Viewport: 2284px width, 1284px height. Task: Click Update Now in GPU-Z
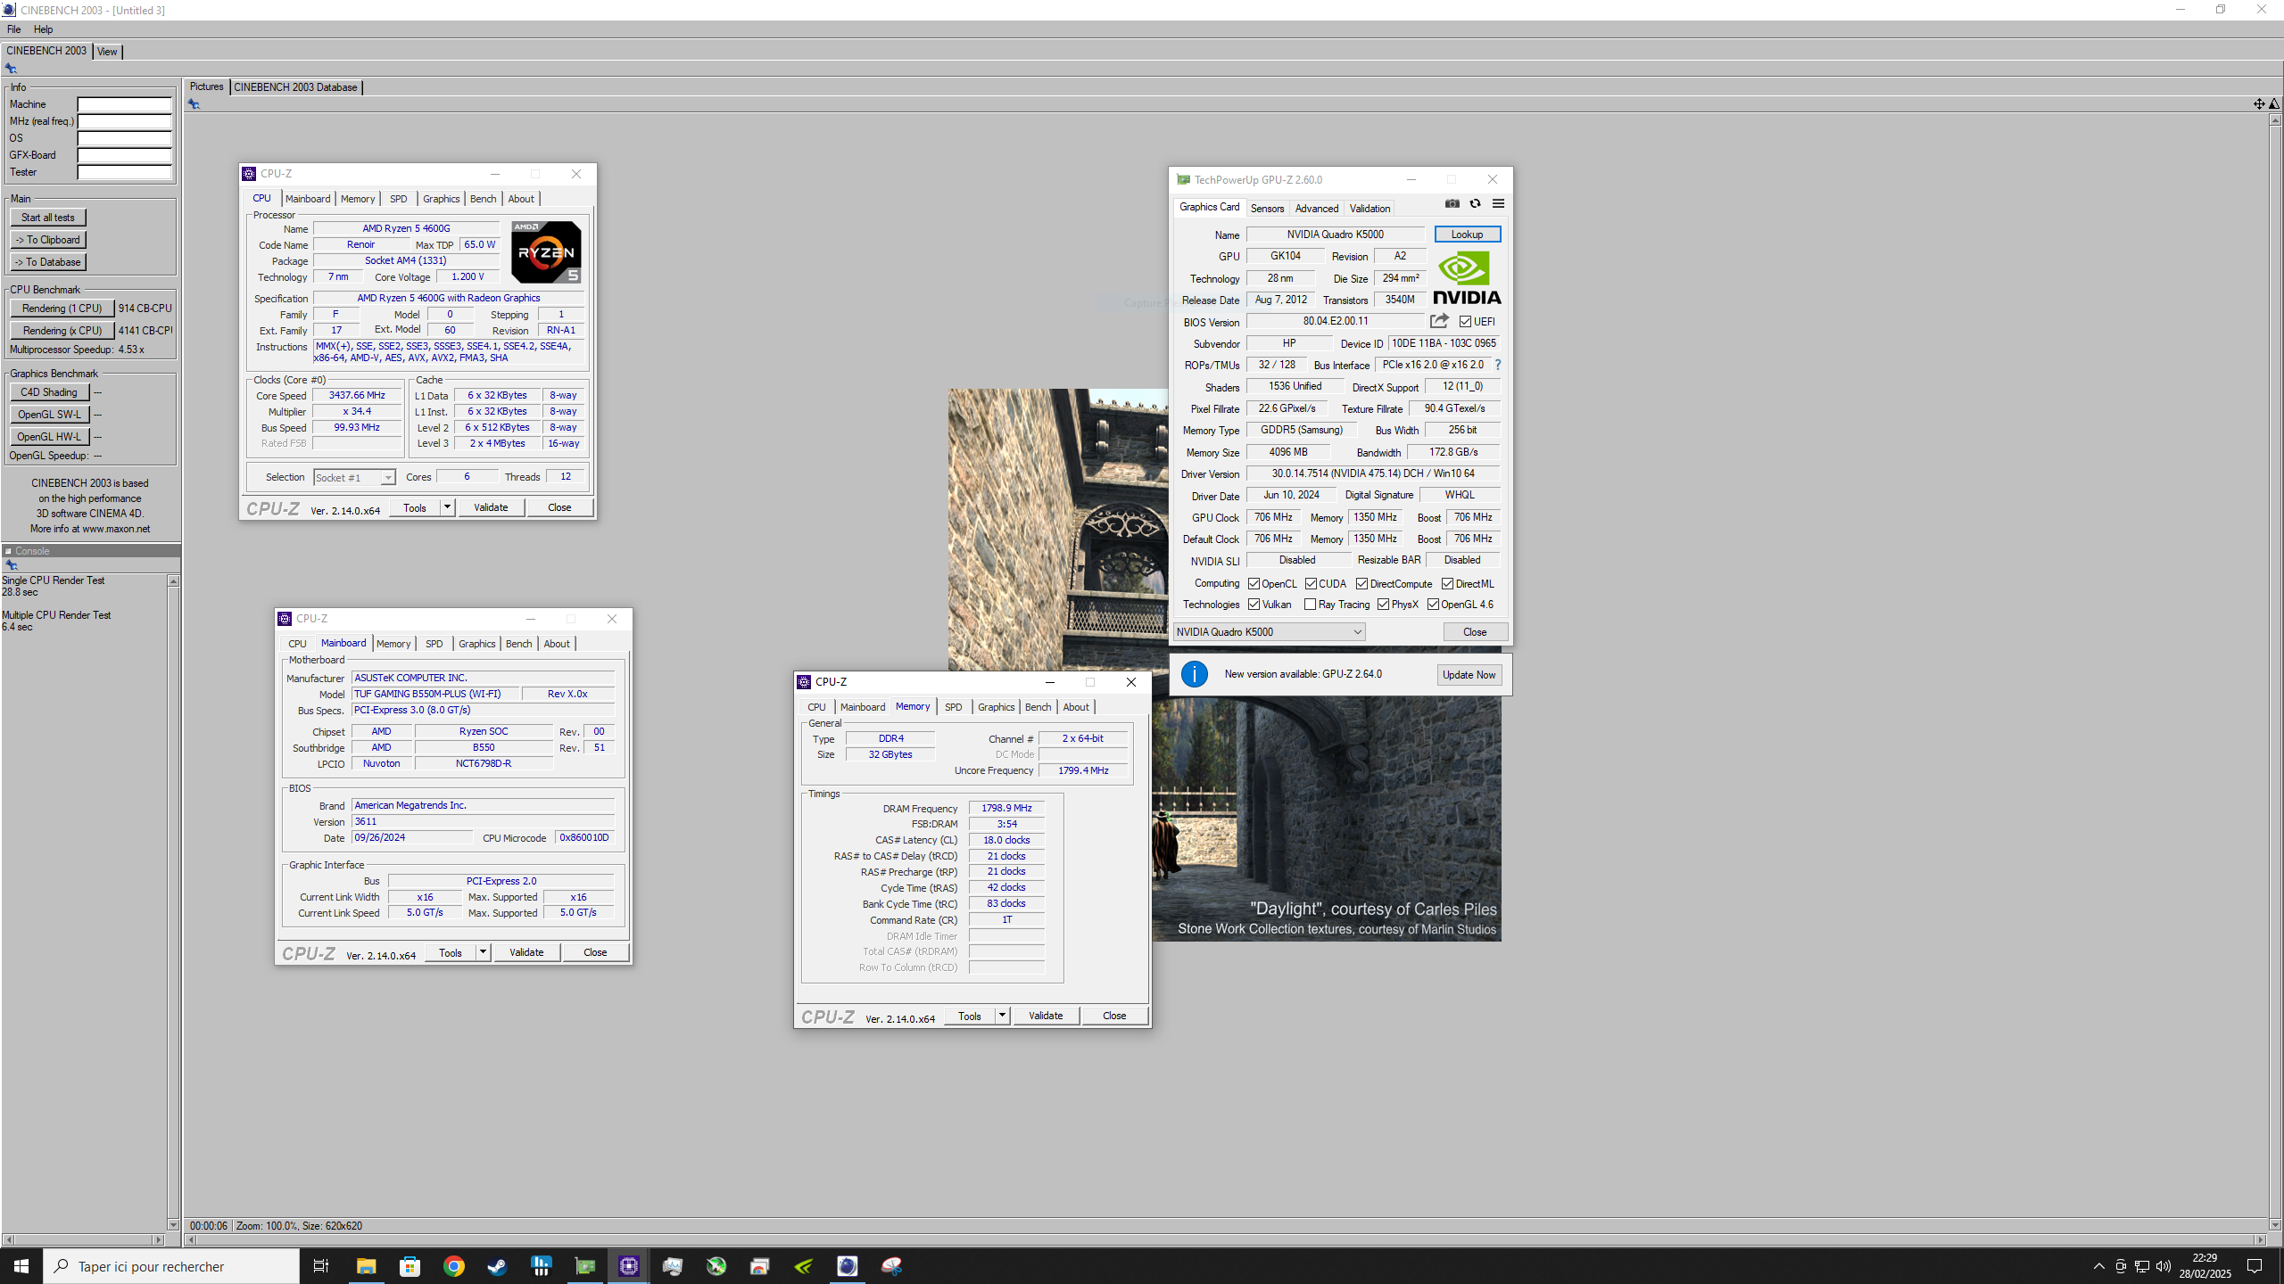(x=1469, y=675)
